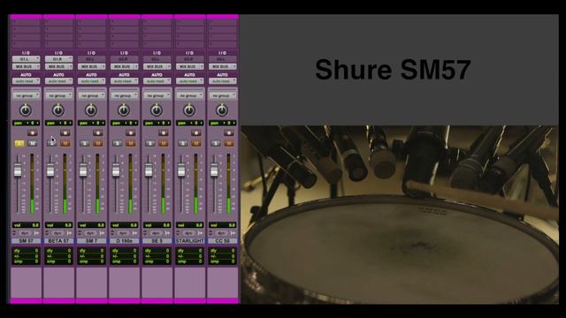Open auto read automation menu on SE 5

(x=157, y=81)
